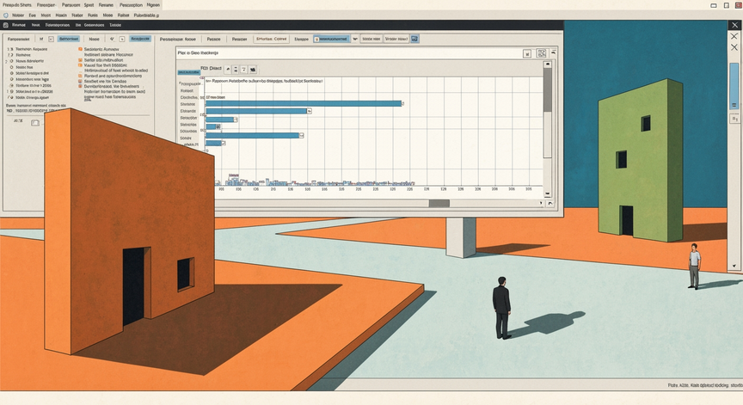The image size is (743, 405).
Task: Click the Elsppe label in the toolbar
Action: (x=301, y=40)
